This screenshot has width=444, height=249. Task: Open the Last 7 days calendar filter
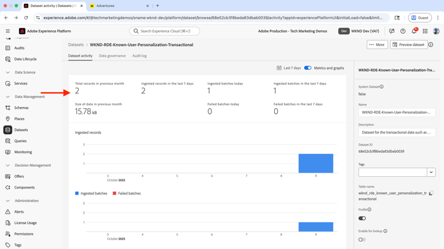288,68
